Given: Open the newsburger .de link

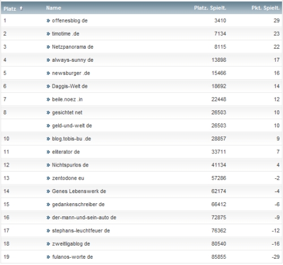Looking at the screenshot, I should [x=71, y=73].
